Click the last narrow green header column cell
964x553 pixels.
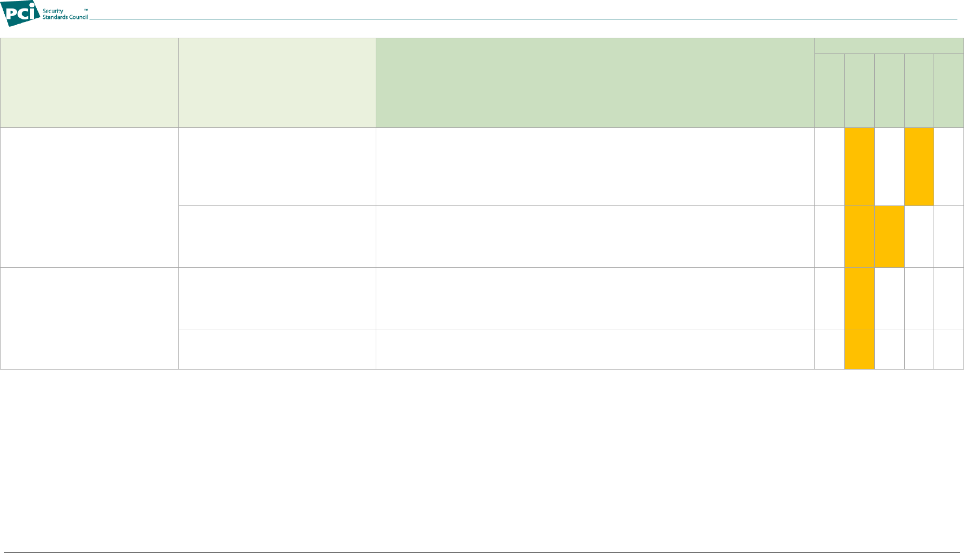click(x=949, y=91)
